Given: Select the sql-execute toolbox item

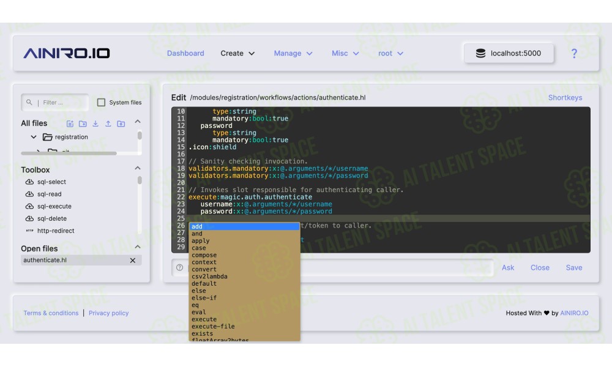Looking at the screenshot, I should point(54,206).
